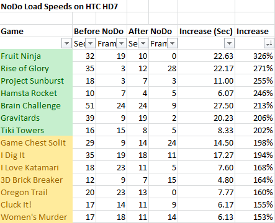Viewport: 275px width, 223px height.
Task: Select the Rise of Glory cell
Action: click(36, 68)
